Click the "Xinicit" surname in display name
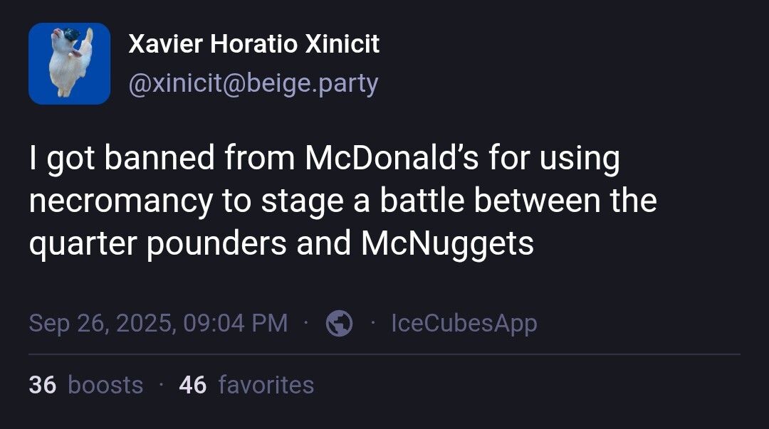Image resolution: width=769 pixels, height=429 pixels. [x=342, y=44]
